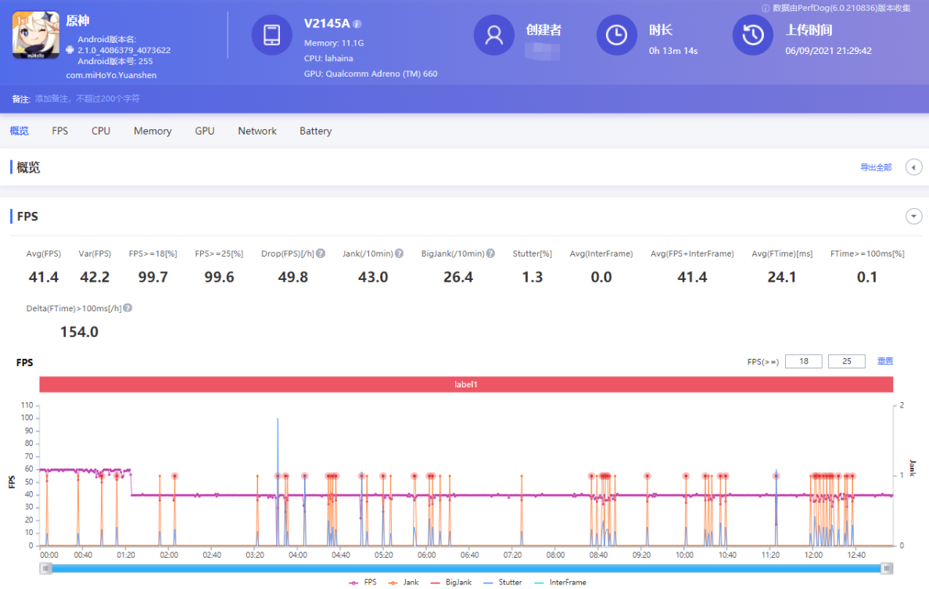Open help icon next to BigJank(/10min)
This screenshot has height=589, width=929.
point(490,253)
